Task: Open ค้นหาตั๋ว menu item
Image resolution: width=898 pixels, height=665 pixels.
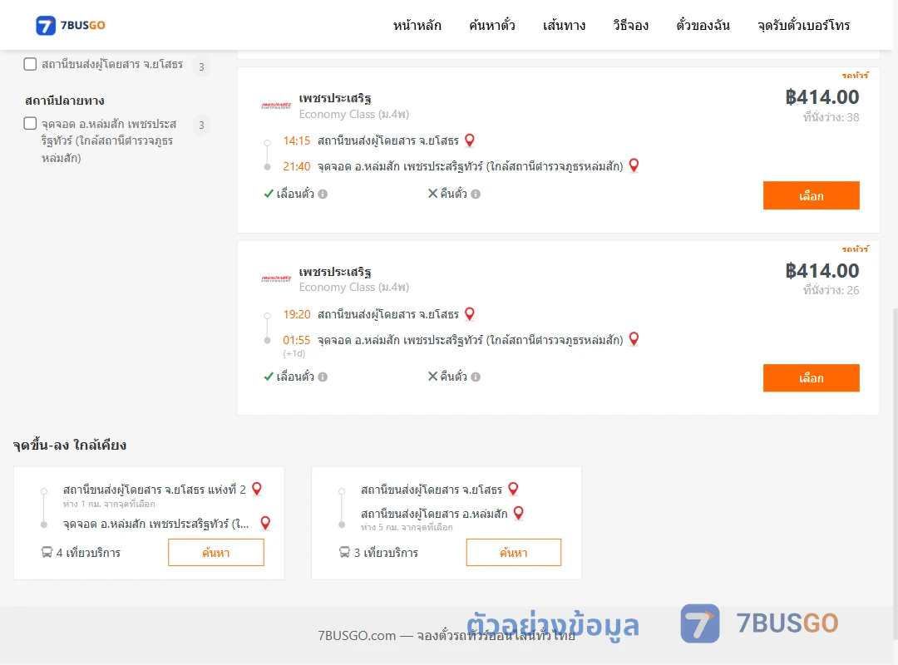Action: coord(492,25)
